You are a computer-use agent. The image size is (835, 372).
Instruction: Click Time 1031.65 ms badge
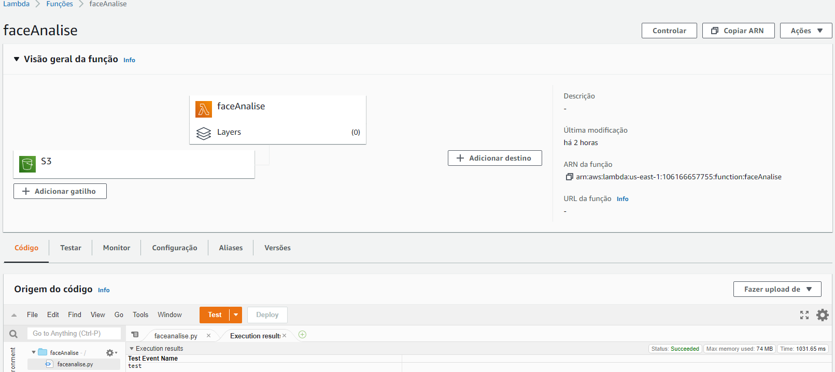[x=803, y=349]
